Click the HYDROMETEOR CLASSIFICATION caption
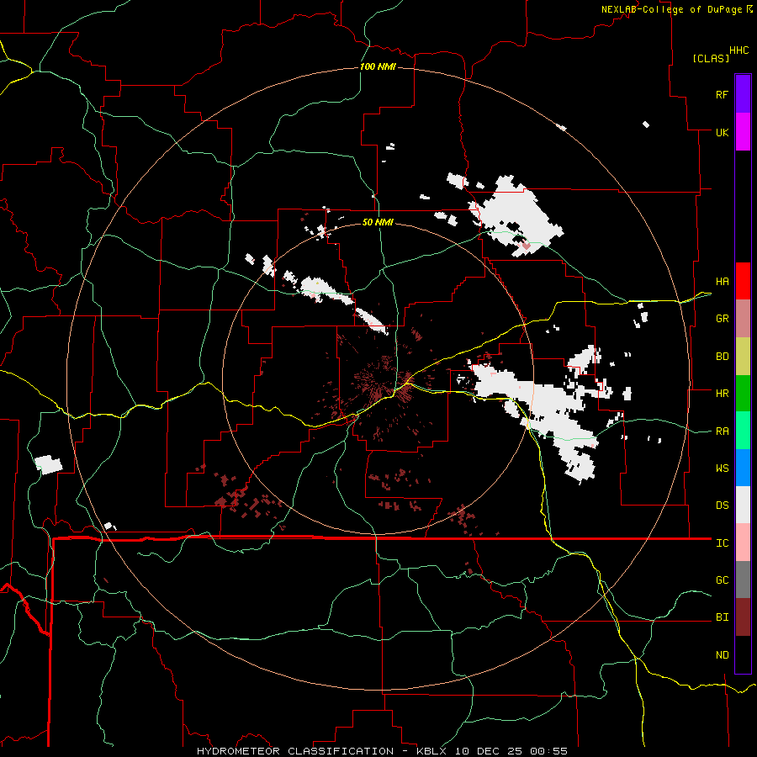The image size is (757, 757). [295, 751]
